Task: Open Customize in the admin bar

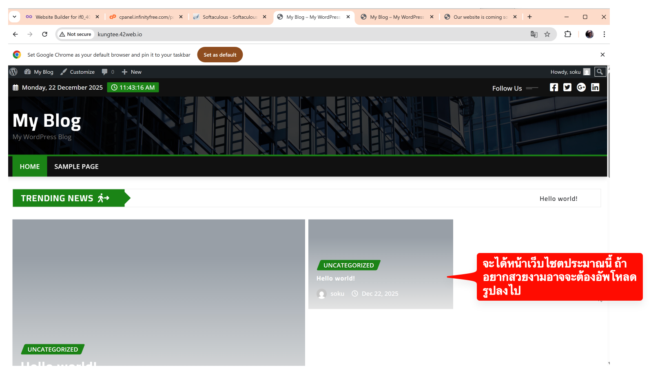Action: 77,72
